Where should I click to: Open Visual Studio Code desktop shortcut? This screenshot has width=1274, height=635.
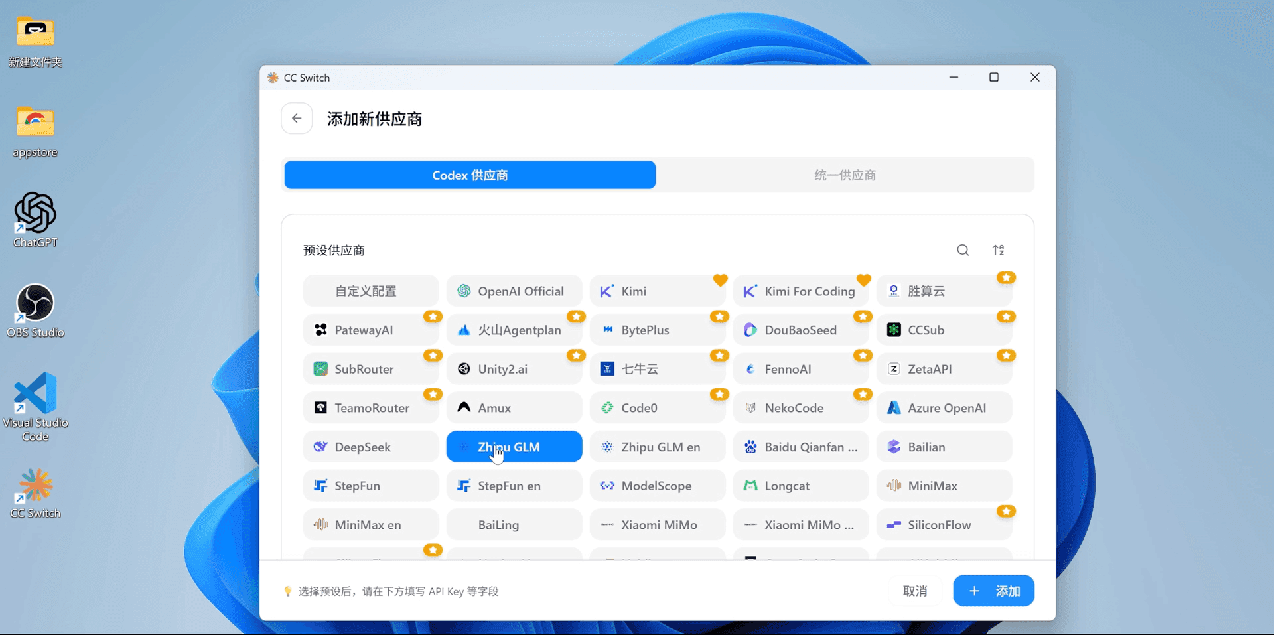35,406
